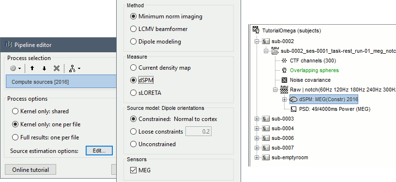
Task: Click the Noise covariance icon
Action: [284, 80]
